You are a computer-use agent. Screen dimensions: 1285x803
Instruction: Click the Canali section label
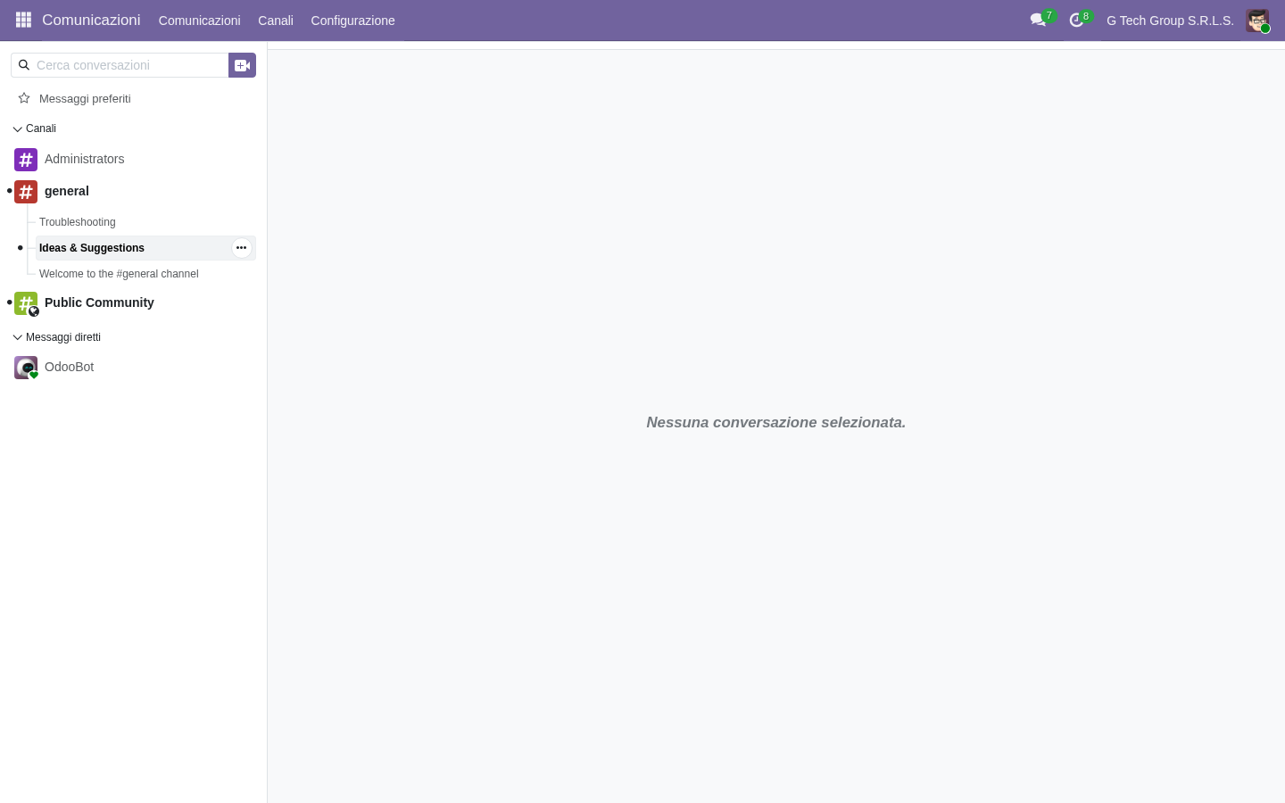41,128
